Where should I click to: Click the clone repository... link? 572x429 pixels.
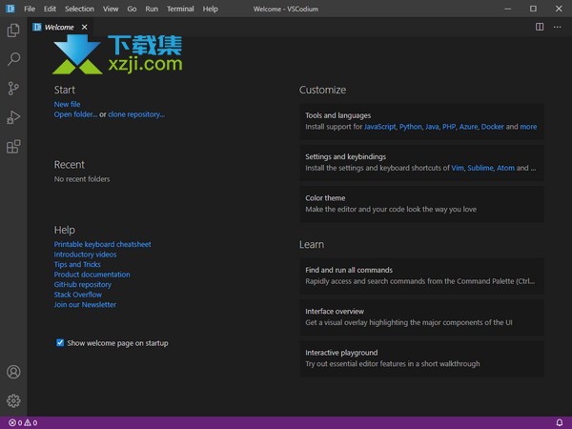coord(136,114)
